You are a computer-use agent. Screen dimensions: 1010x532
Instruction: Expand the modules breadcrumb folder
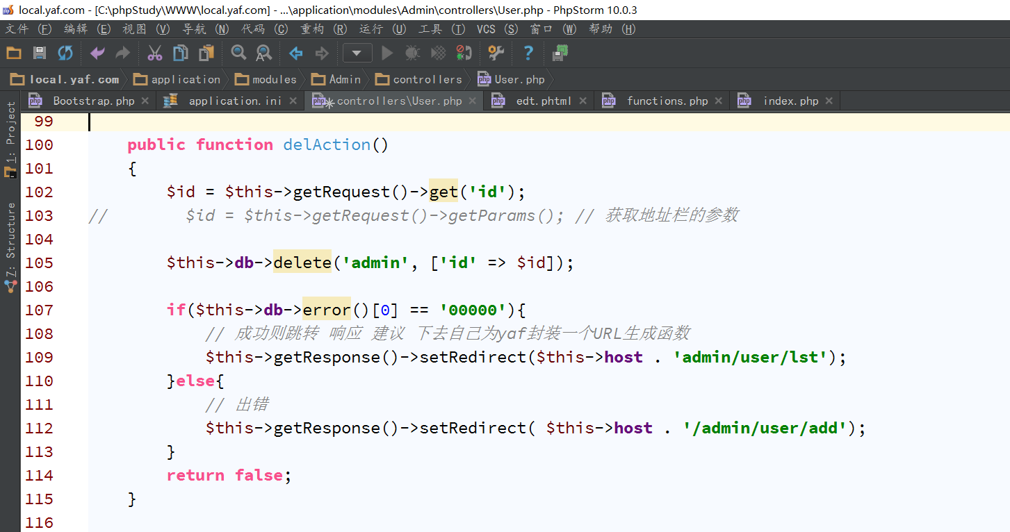(x=267, y=79)
